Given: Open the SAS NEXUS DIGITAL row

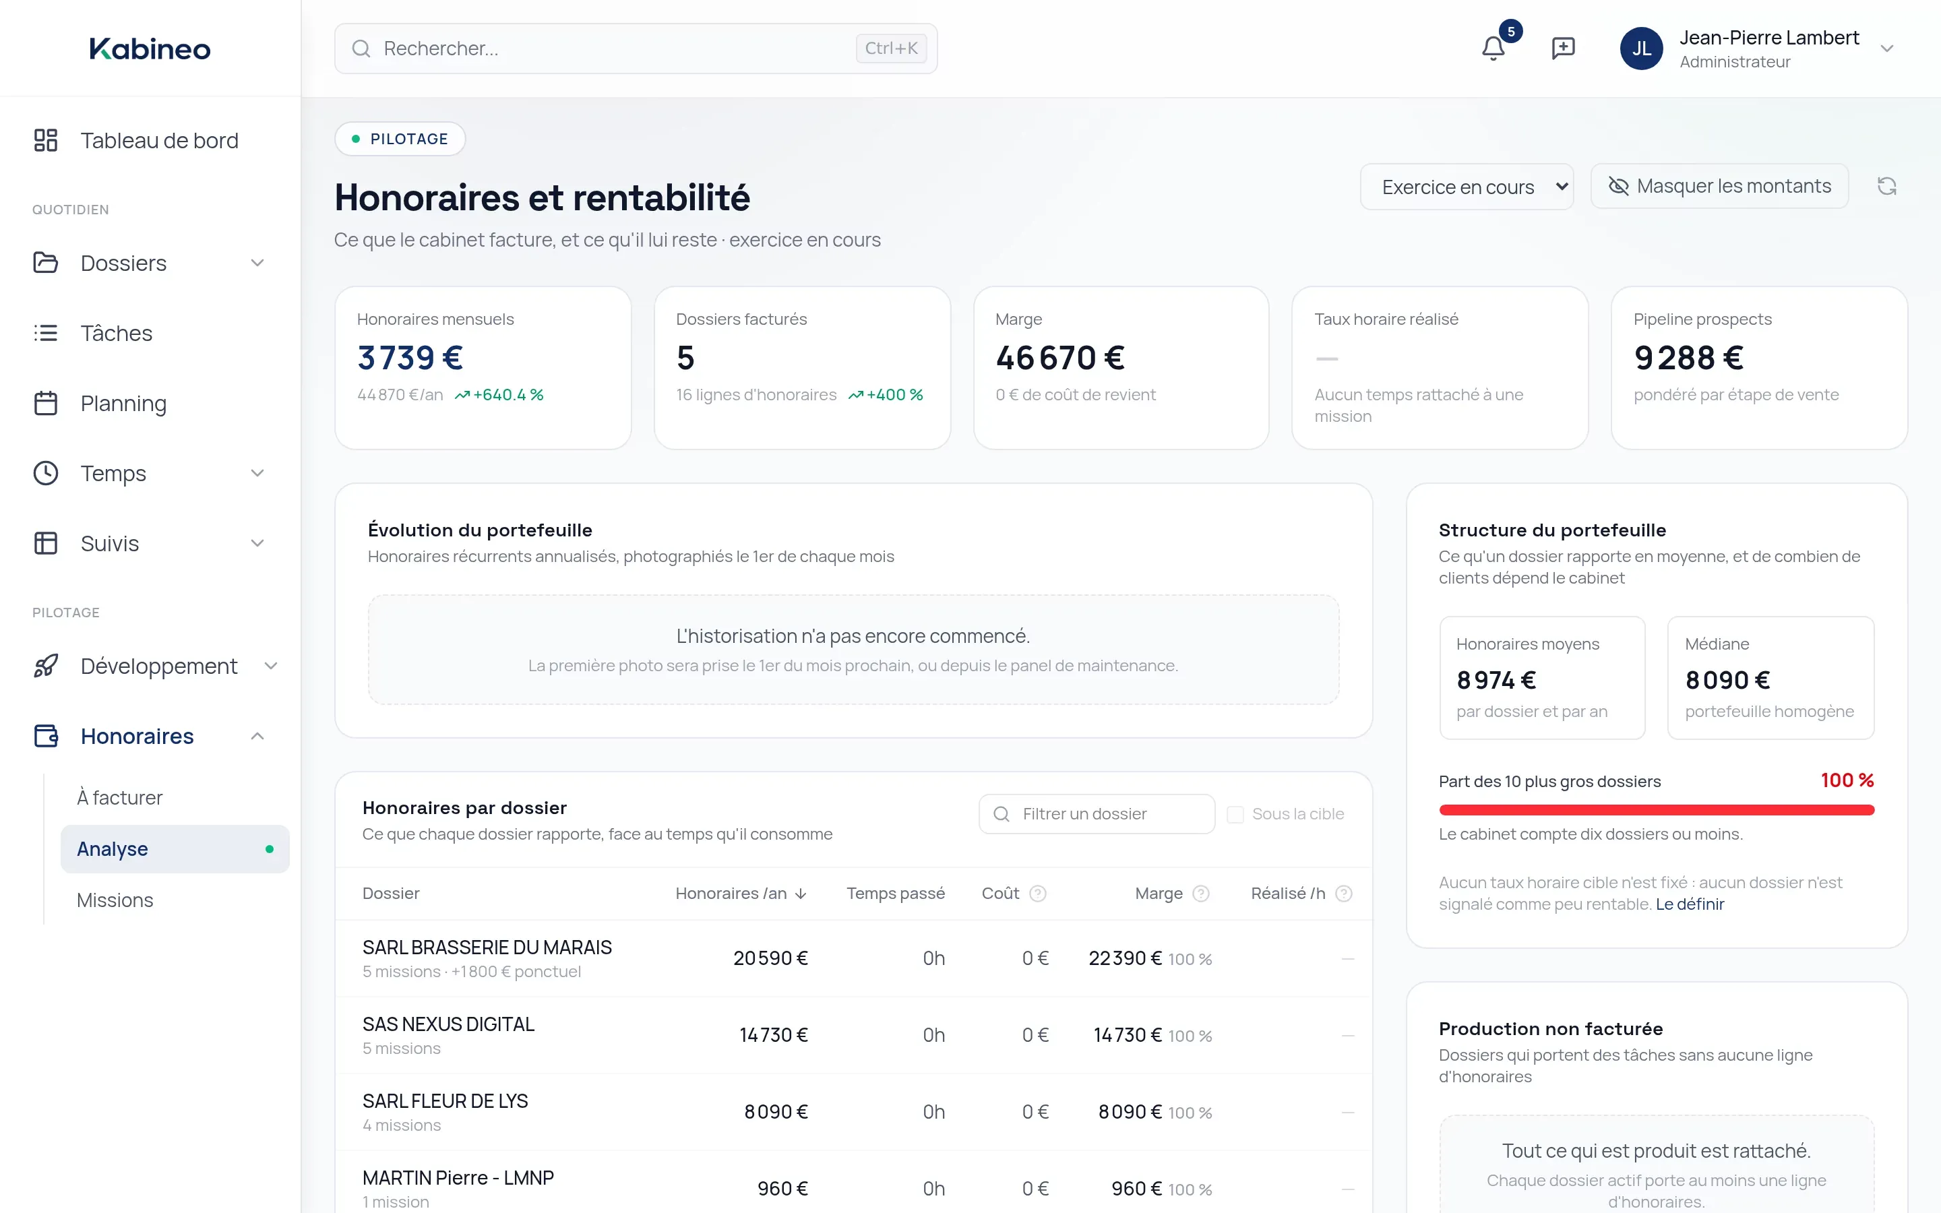Looking at the screenshot, I should [853, 1036].
